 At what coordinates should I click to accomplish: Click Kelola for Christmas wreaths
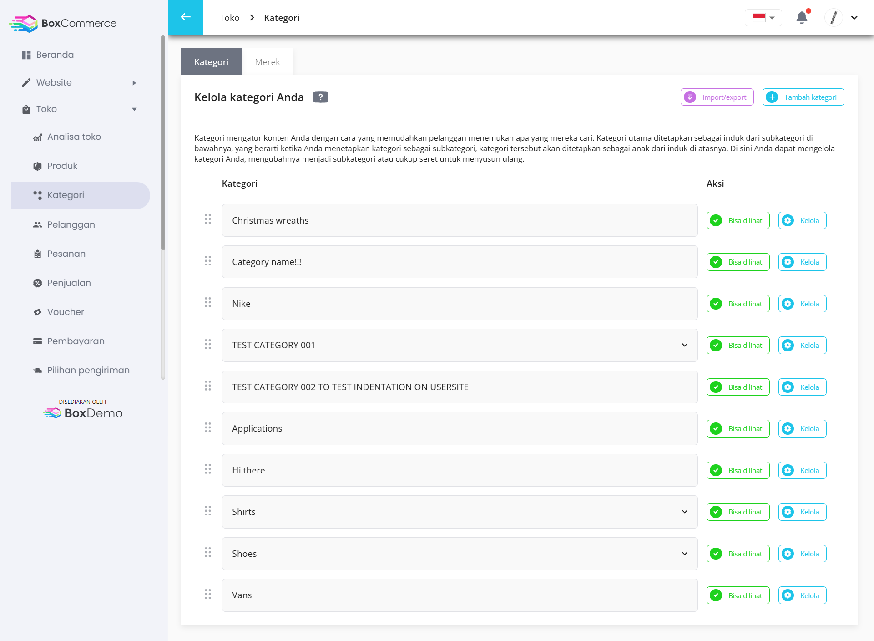(802, 220)
